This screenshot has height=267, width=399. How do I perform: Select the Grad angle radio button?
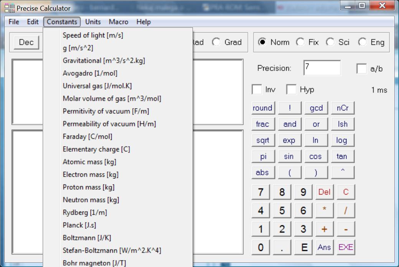tap(216, 42)
